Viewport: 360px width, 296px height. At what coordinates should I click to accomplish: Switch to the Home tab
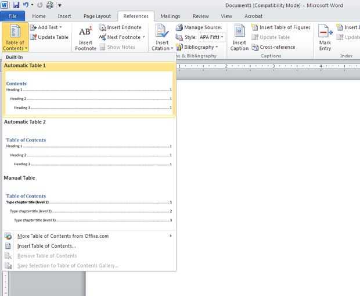click(39, 16)
